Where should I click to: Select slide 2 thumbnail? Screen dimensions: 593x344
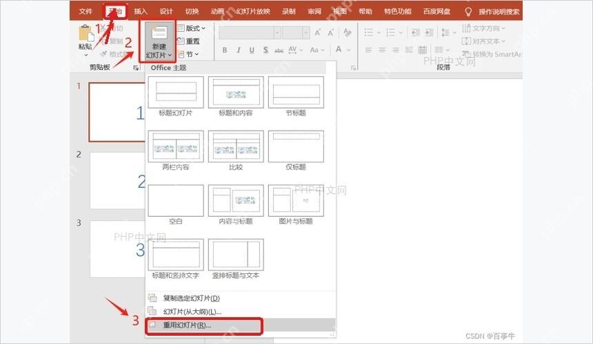(118, 180)
